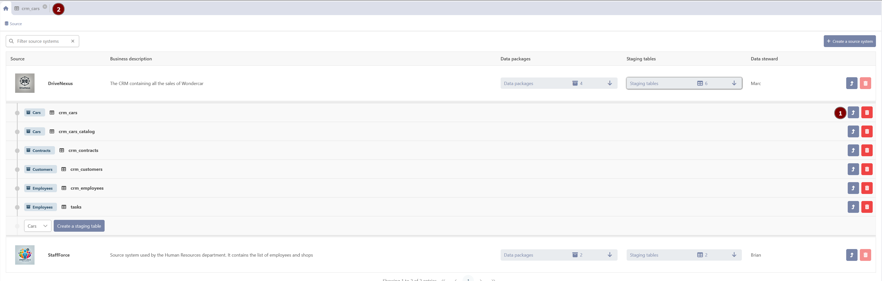The width and height of the screenshot is (882, 281).
Task: Delete the tasks staging table
Action: point(867,207)
